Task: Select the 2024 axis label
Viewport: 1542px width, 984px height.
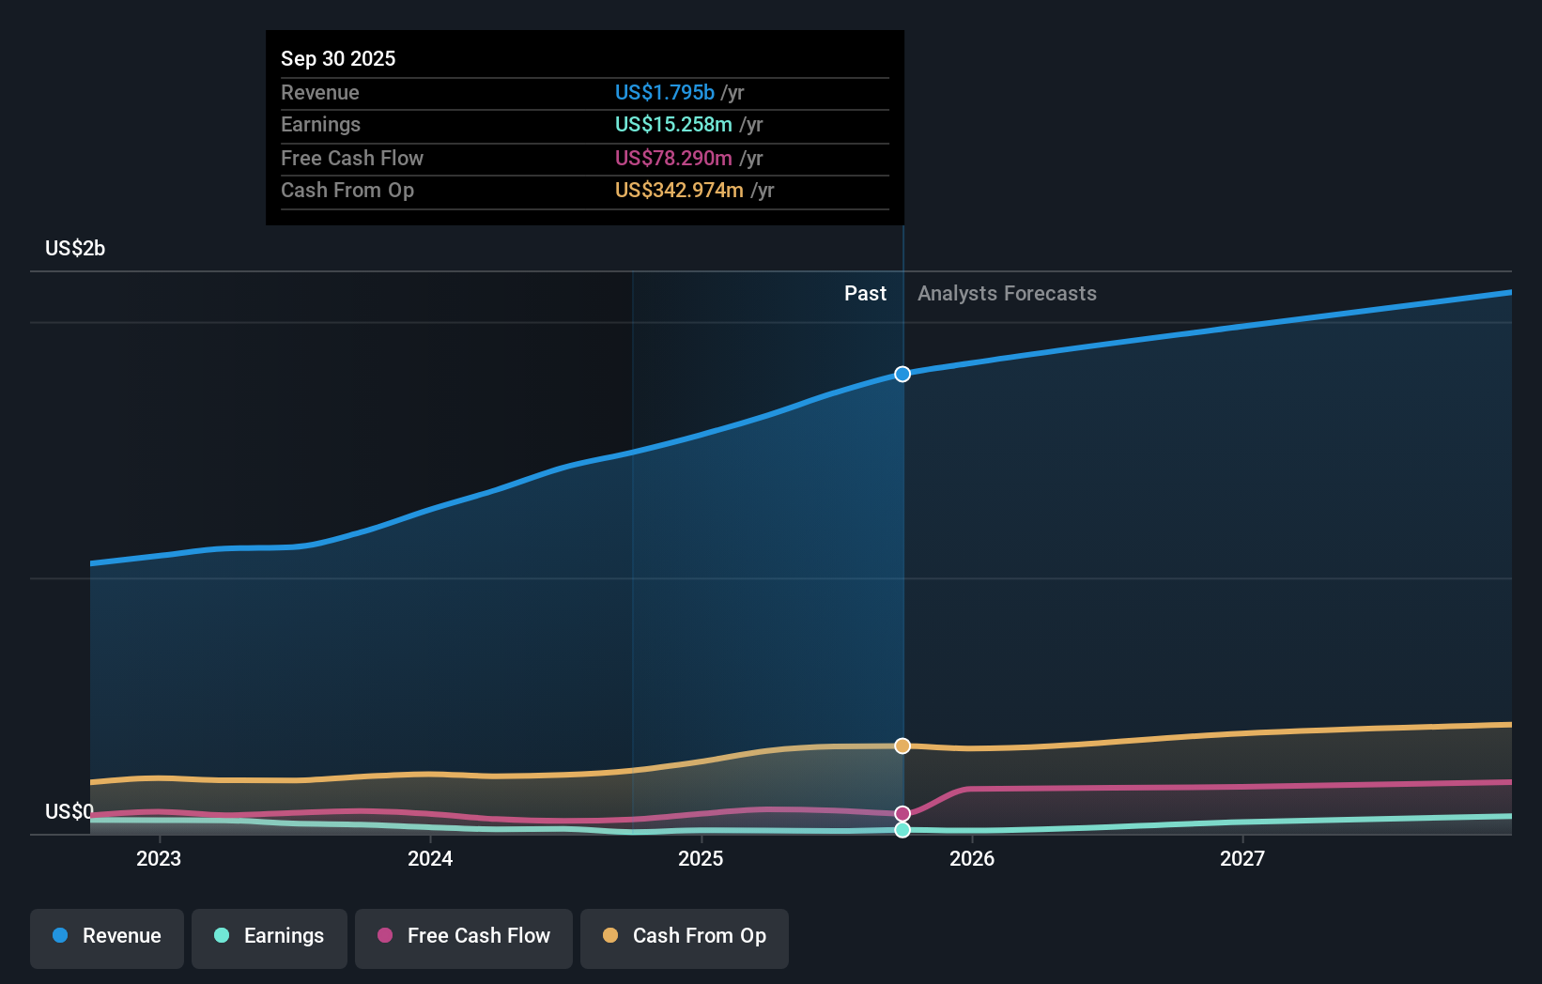Action: (429, 858)
